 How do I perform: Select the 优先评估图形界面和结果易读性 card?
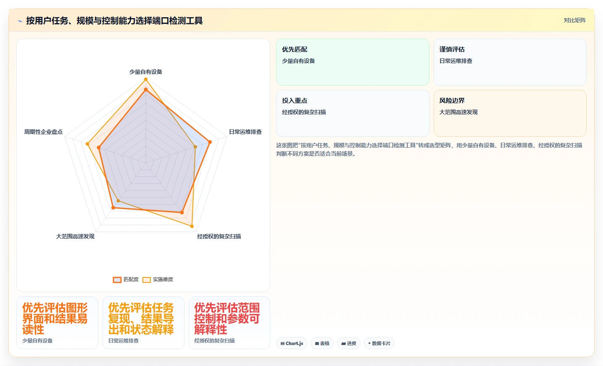57,323
